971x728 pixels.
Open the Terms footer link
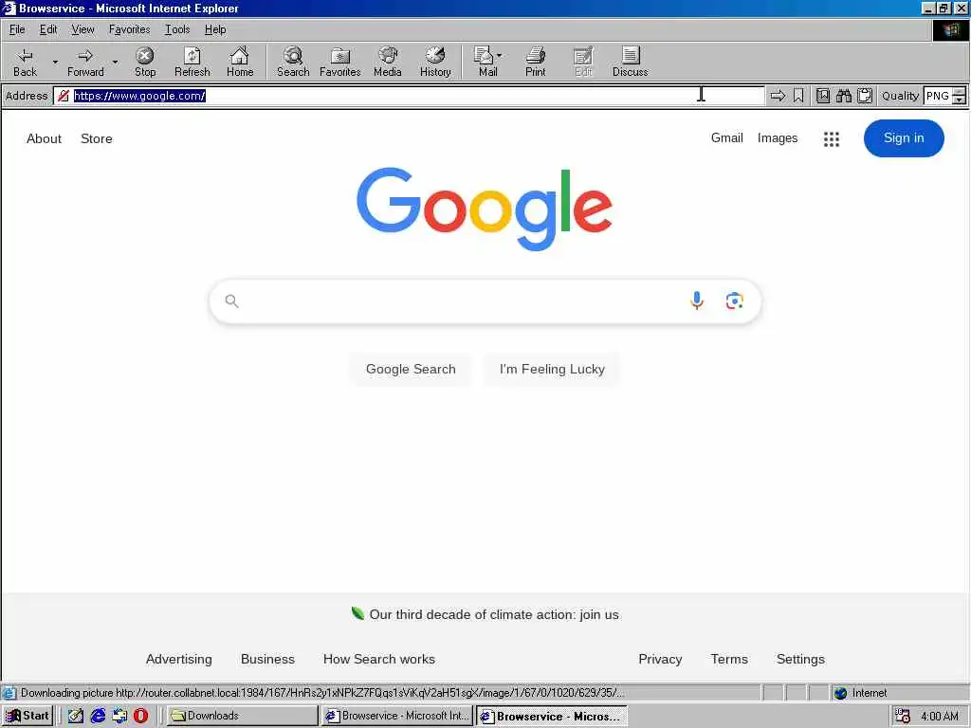click(x=729, y=660)
